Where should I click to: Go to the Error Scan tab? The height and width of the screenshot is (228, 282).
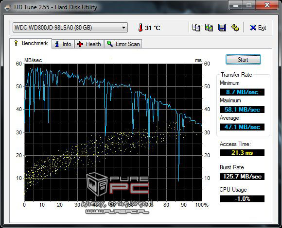coord(123,44)
